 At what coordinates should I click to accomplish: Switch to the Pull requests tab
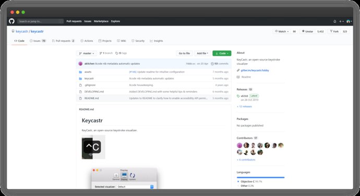[63, 41]
